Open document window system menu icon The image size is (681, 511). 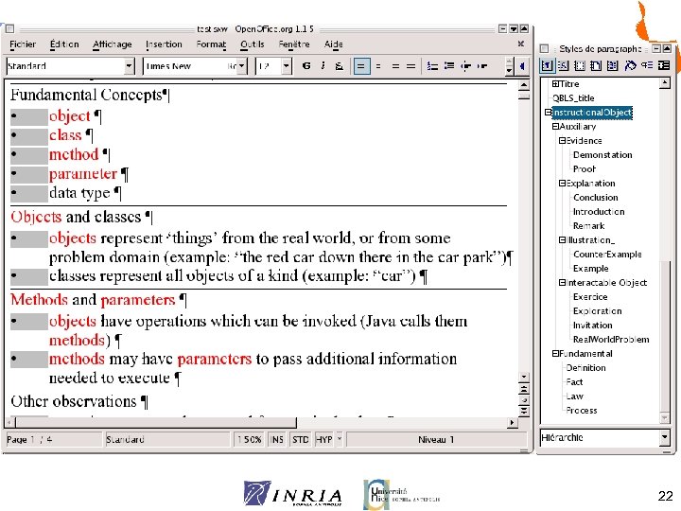(x=10, y=29)
